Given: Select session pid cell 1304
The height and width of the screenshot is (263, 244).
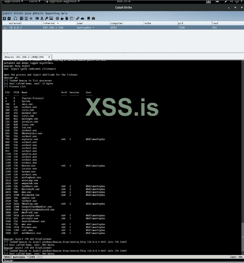Looking at the screenshot, I should (181, 28).
